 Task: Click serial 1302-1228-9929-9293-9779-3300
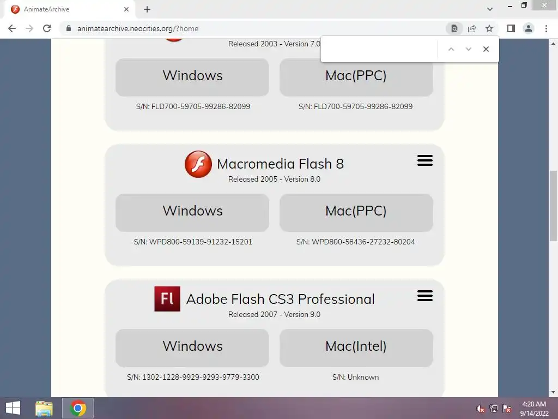[201, 378]
